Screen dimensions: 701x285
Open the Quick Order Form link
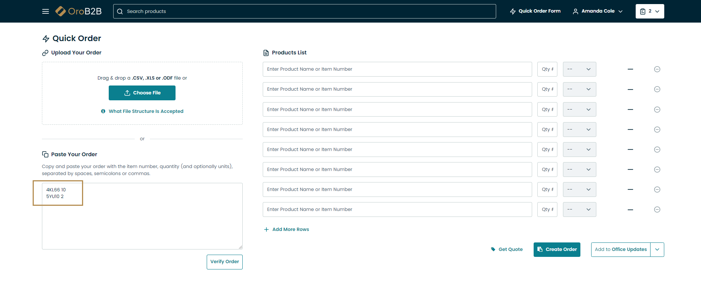pos(535,11)
